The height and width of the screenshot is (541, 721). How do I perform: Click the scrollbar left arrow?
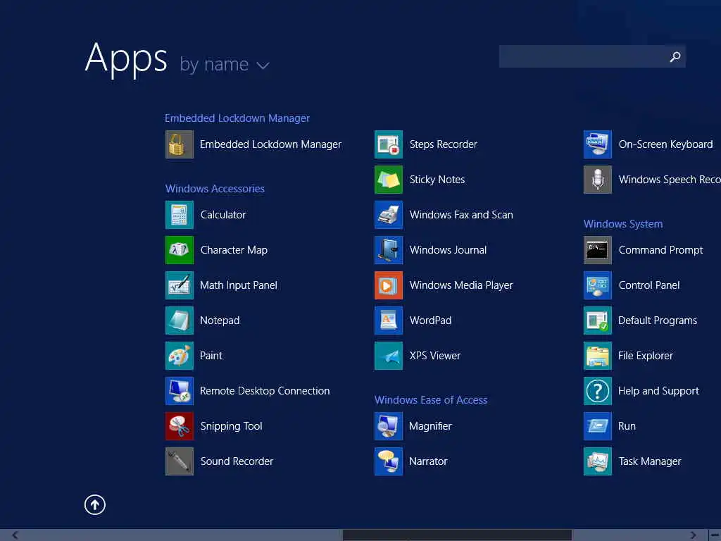[15, 535]
